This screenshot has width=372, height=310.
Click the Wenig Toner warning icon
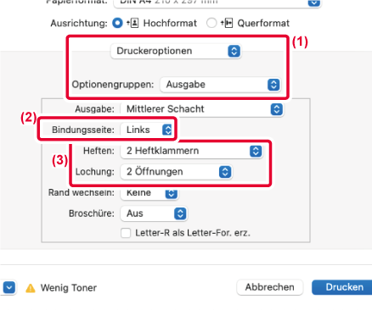31,288
